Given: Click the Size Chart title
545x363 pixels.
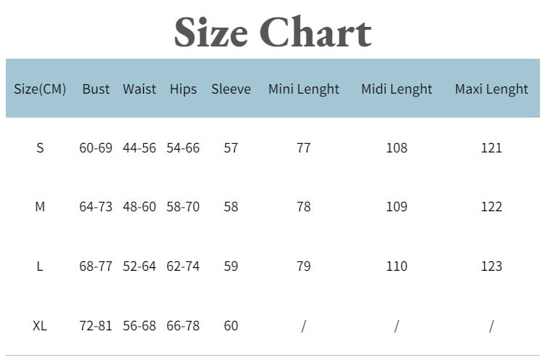Looking at the screenshot, I should point(272,32).
